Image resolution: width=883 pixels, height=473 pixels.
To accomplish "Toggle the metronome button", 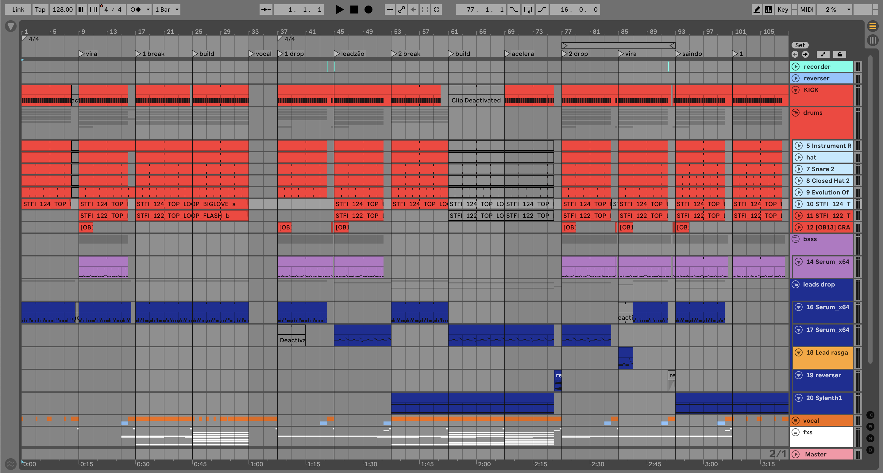I will (x=136, y=10).
